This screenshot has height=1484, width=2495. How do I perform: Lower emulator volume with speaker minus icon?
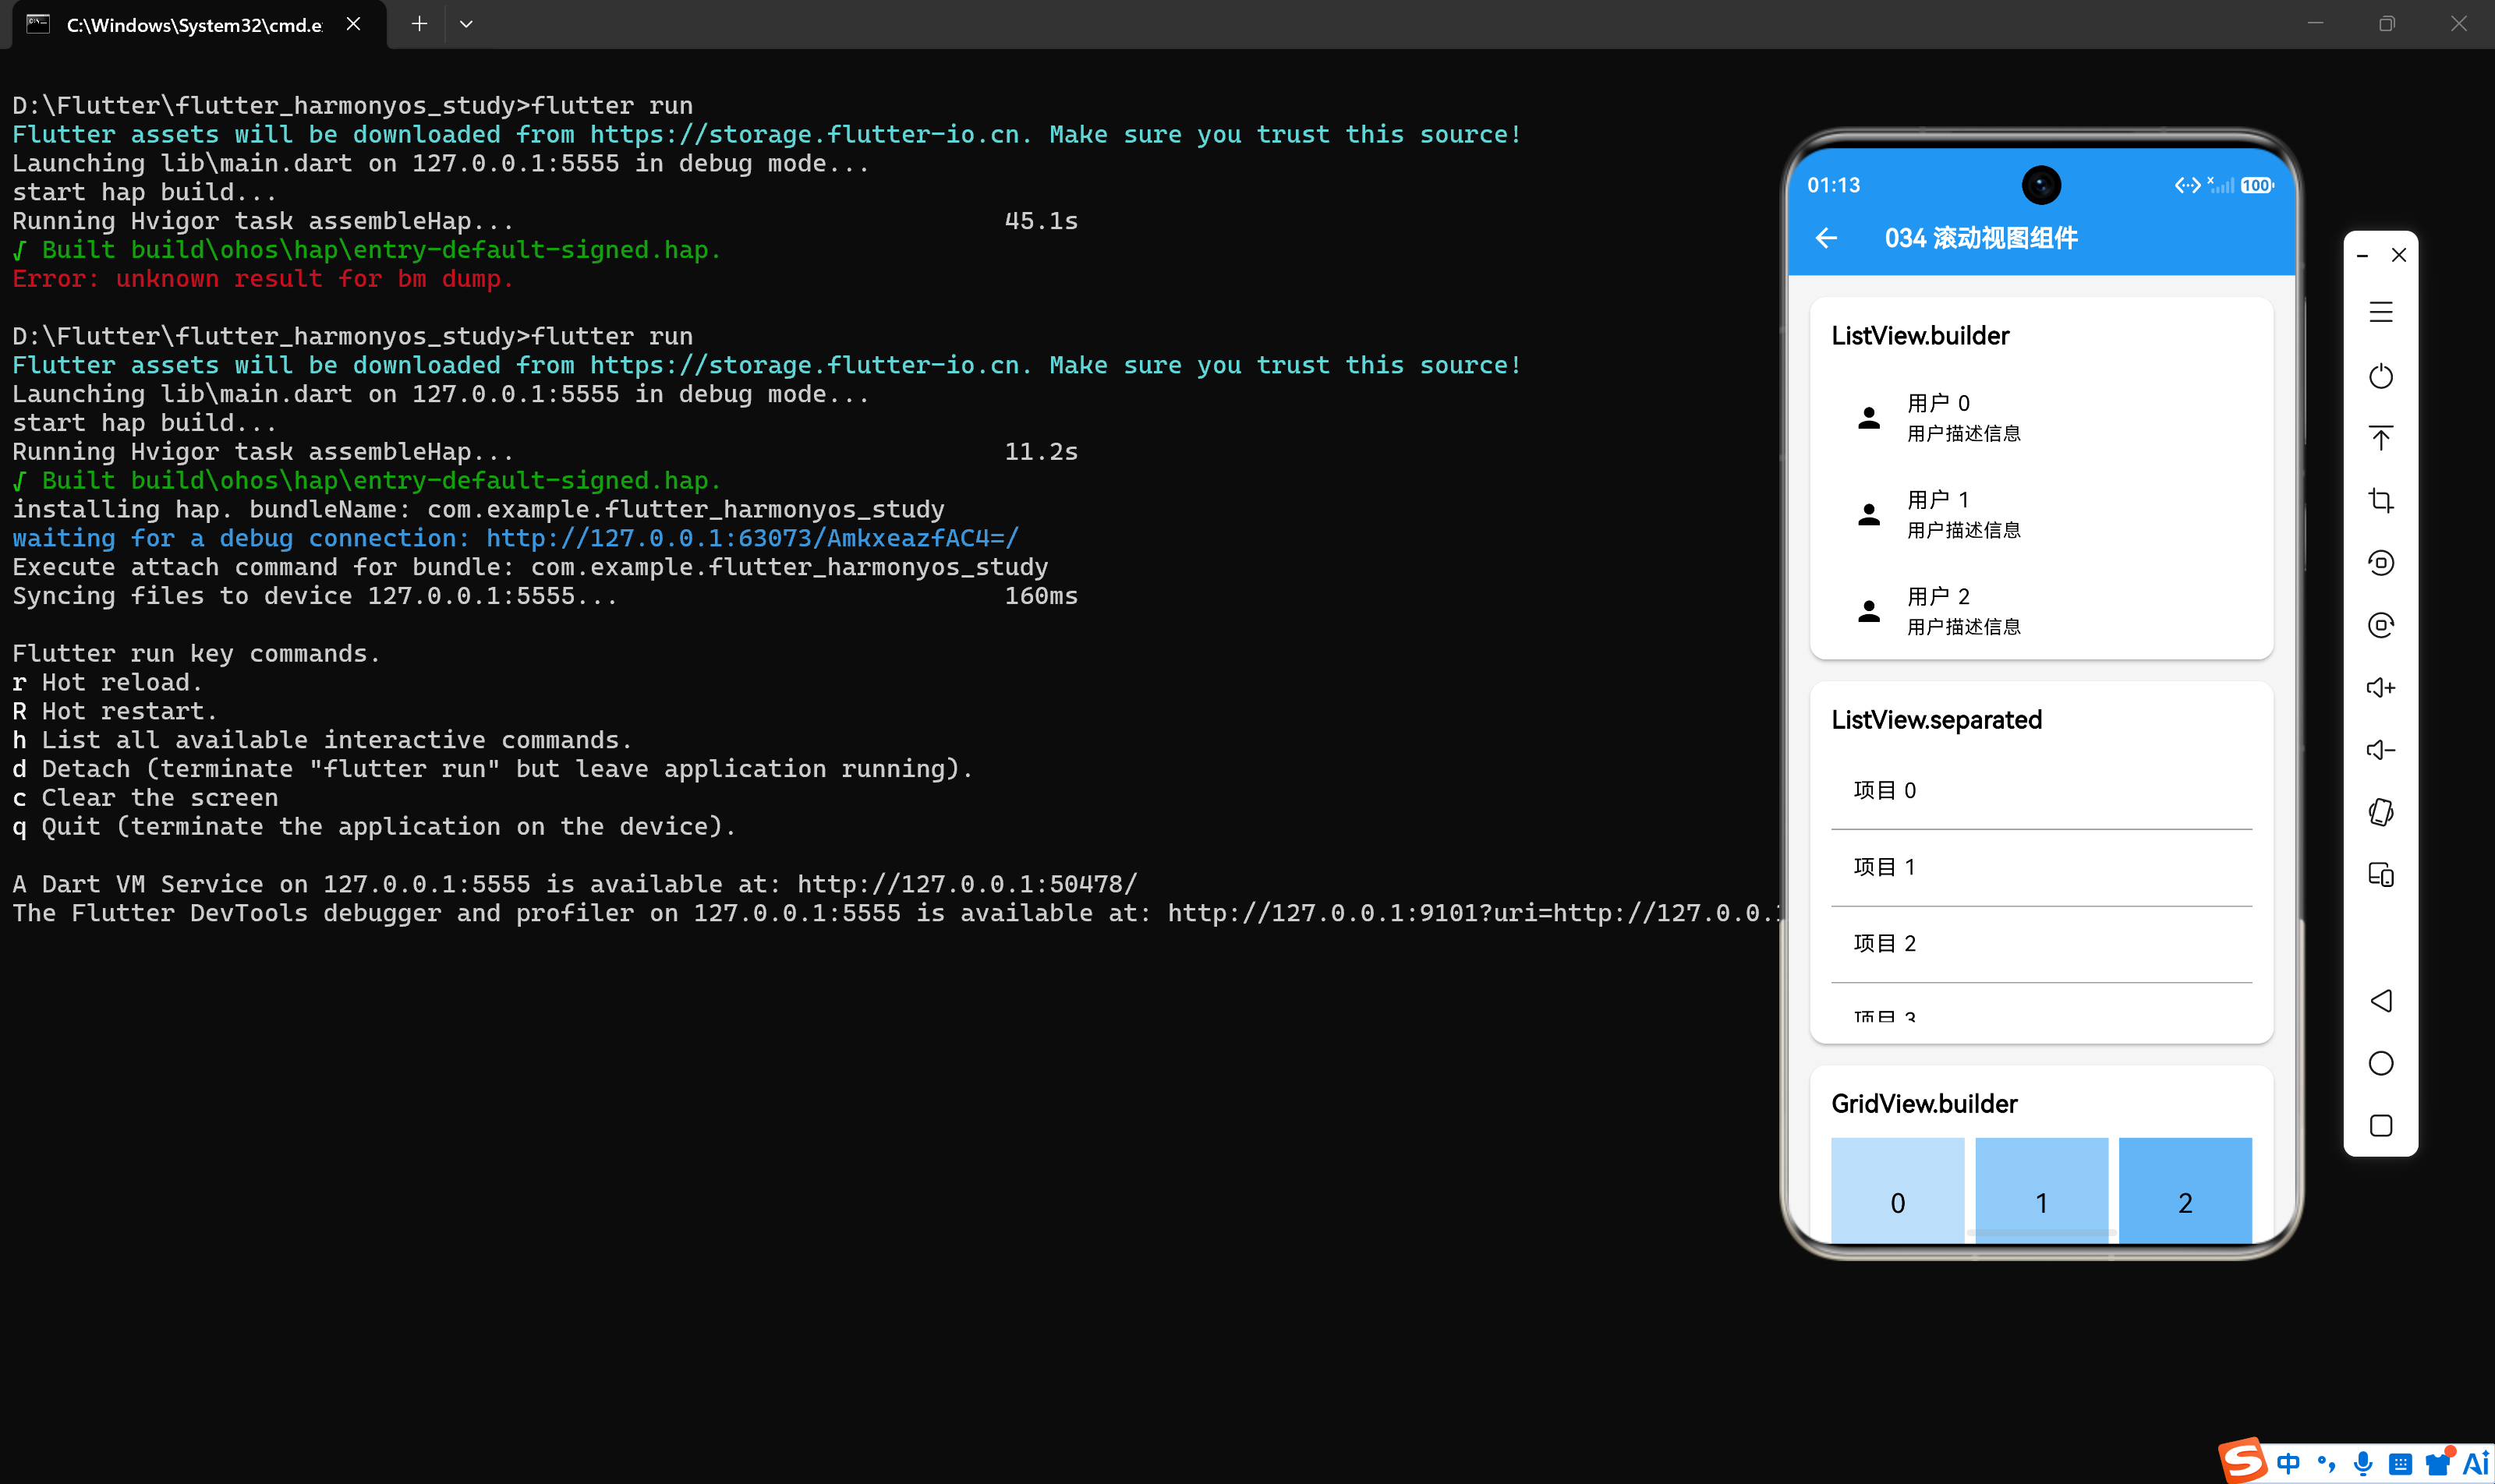point(2381,750)
